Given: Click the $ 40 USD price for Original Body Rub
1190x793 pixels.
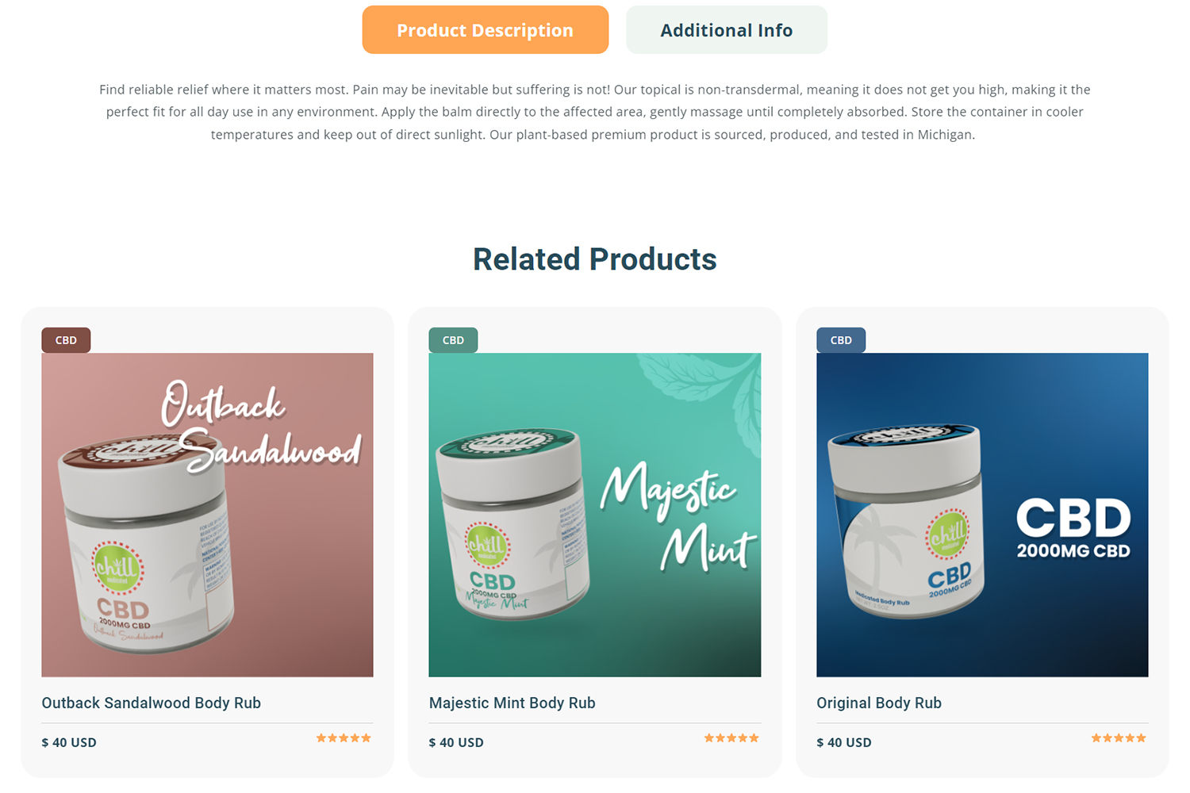Looking at the screenshot, I should click(x=844, y=743).
